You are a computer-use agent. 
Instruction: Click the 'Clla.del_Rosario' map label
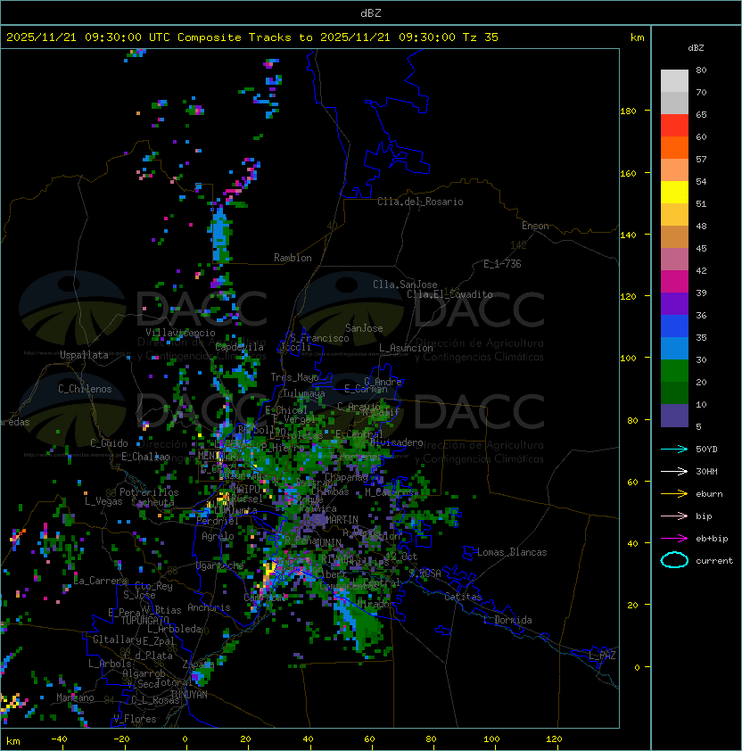pyautogui.click(x=420, y=202)
